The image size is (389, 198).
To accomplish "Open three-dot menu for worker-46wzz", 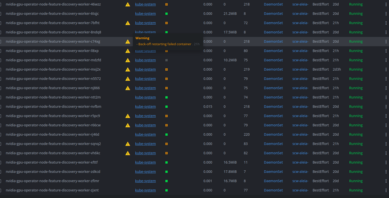I will (x=386, y=4).
